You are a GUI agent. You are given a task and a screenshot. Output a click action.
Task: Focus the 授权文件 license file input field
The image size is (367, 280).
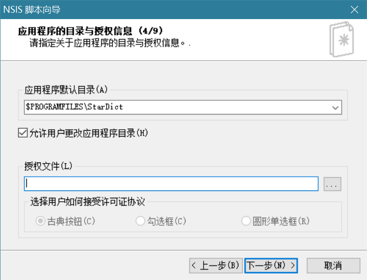pos(171,184)
